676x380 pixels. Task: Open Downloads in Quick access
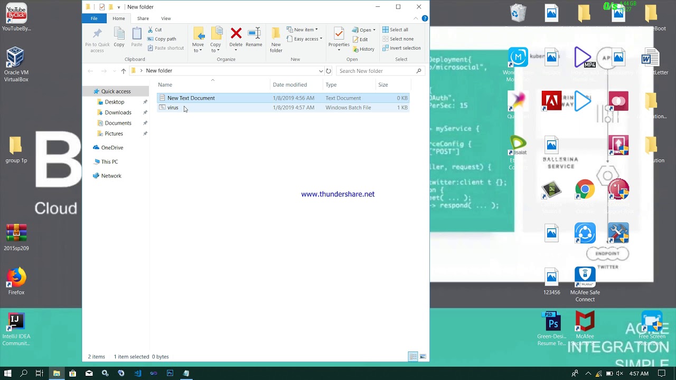click(118, 112)
